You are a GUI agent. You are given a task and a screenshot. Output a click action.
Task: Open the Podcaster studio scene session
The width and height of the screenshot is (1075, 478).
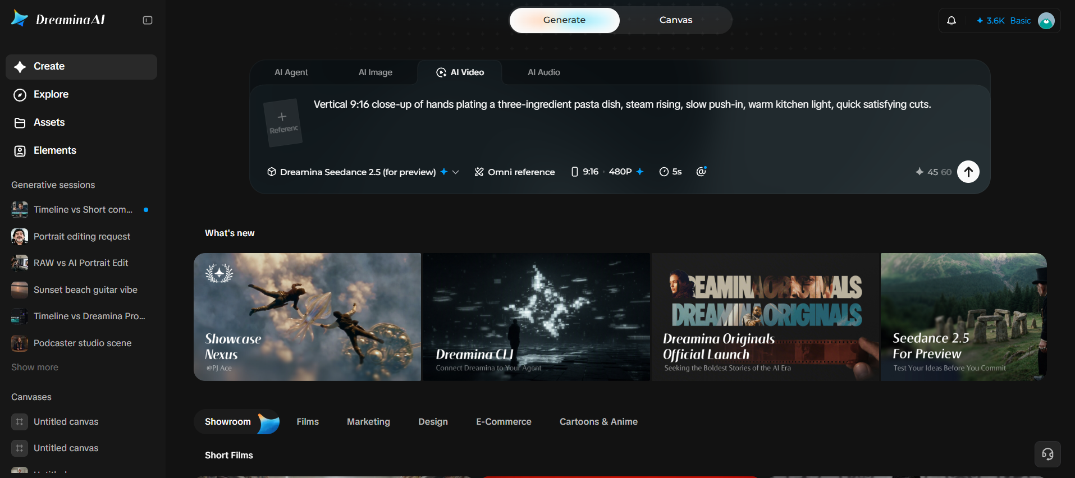81,343
